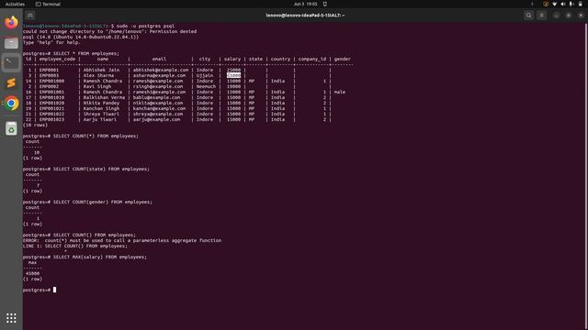
Task: Click the highlighted salary in Alex Sharma's row
Action: (x=233, y=75)
